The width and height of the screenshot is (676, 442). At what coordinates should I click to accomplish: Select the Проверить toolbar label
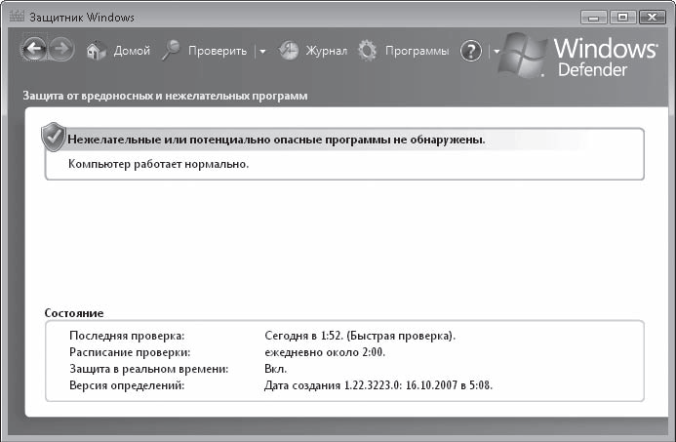coord(218,52)
